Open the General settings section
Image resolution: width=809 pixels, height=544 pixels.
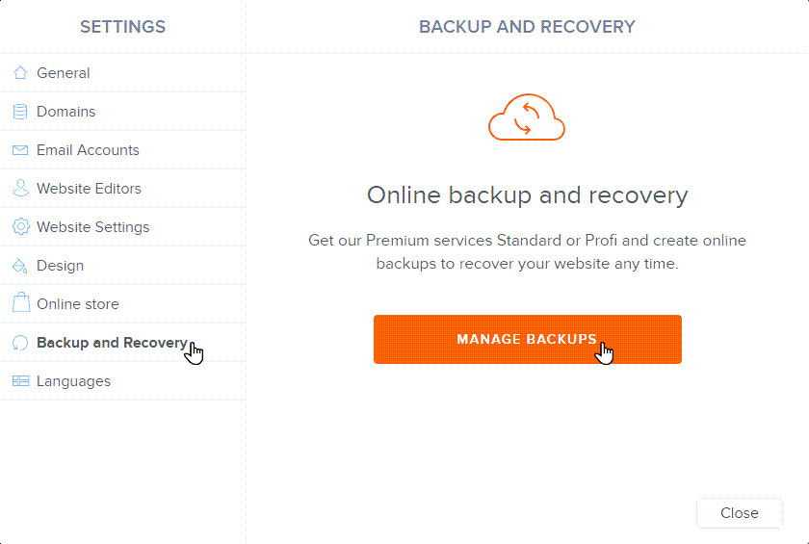coord(64,73)
